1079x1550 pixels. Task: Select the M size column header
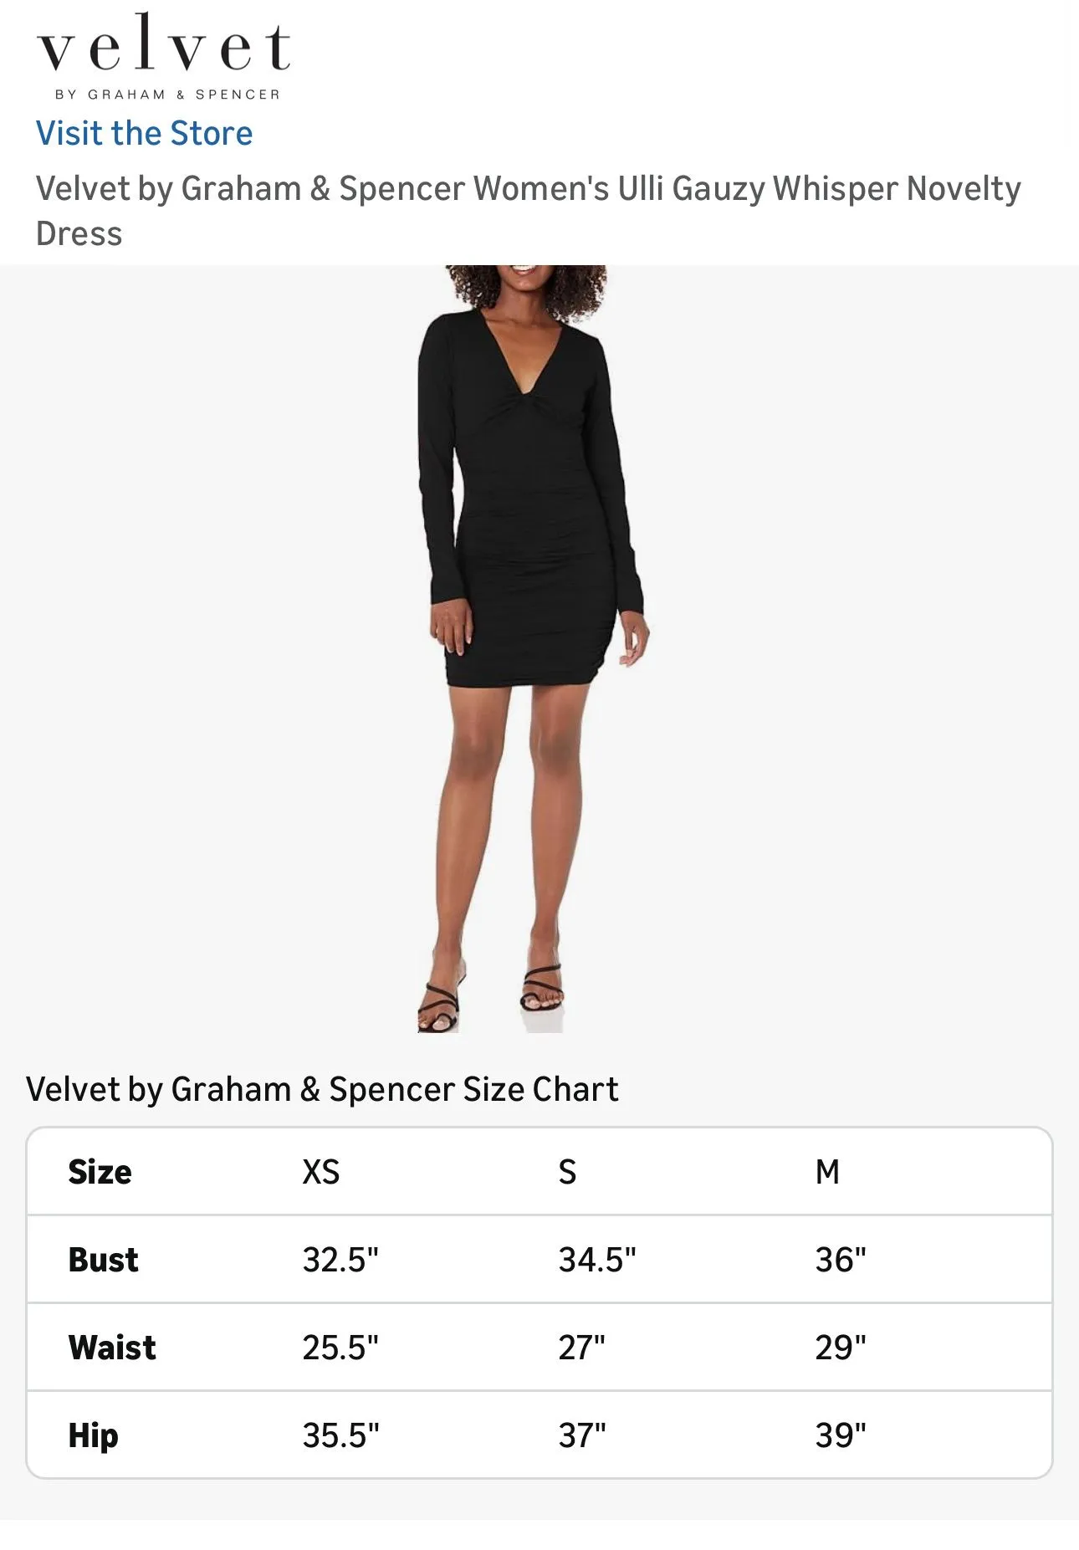[827, 1172]
